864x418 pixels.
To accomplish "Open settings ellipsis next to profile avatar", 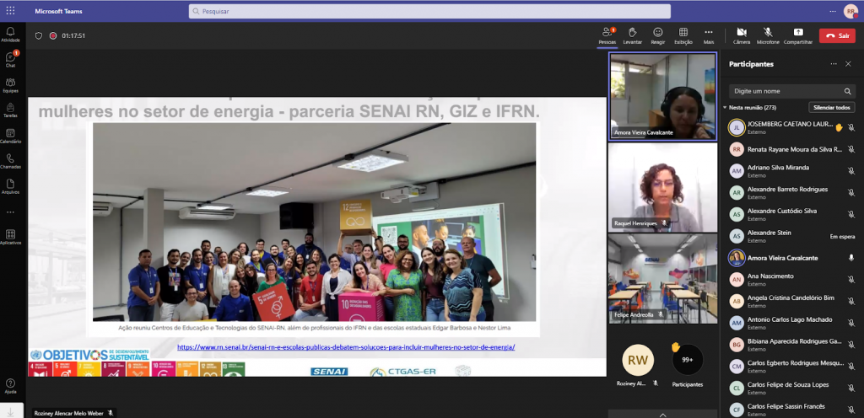I will pyautogui.click(x=833, y=11).
